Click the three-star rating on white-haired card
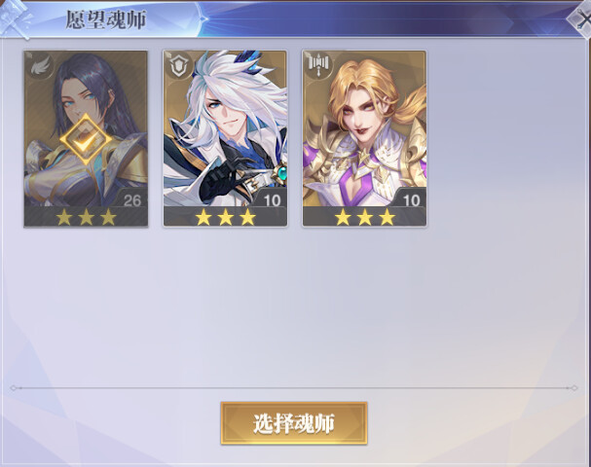The image size is (591, 467). tap(225, 217)
